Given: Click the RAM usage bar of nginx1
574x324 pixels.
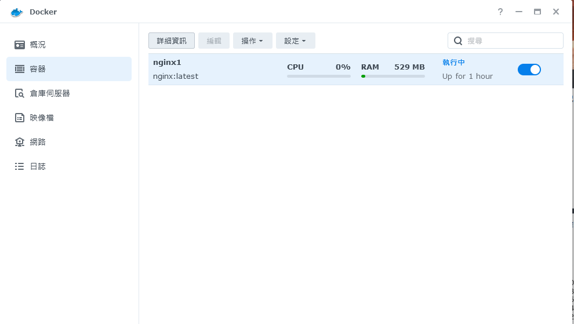Looking at the screenshot, I should click(393, 76).
